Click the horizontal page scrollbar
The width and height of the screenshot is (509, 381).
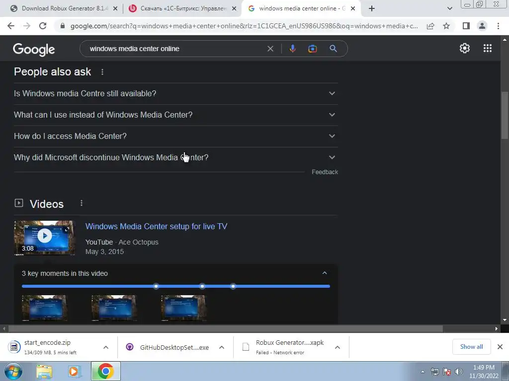pyautogui.click(x=226, y=329)
